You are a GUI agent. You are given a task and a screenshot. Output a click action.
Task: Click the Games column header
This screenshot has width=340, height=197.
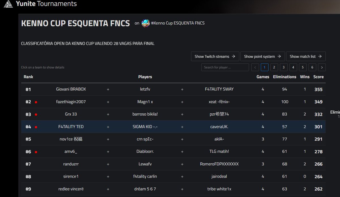(263, 77)
